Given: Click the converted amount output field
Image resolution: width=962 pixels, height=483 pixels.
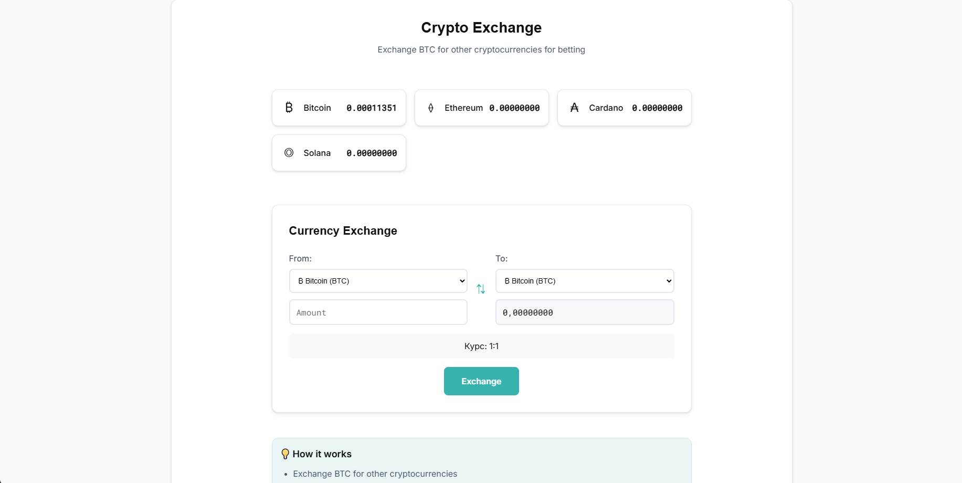Looking at the screenshot, I should coord(584,312).
